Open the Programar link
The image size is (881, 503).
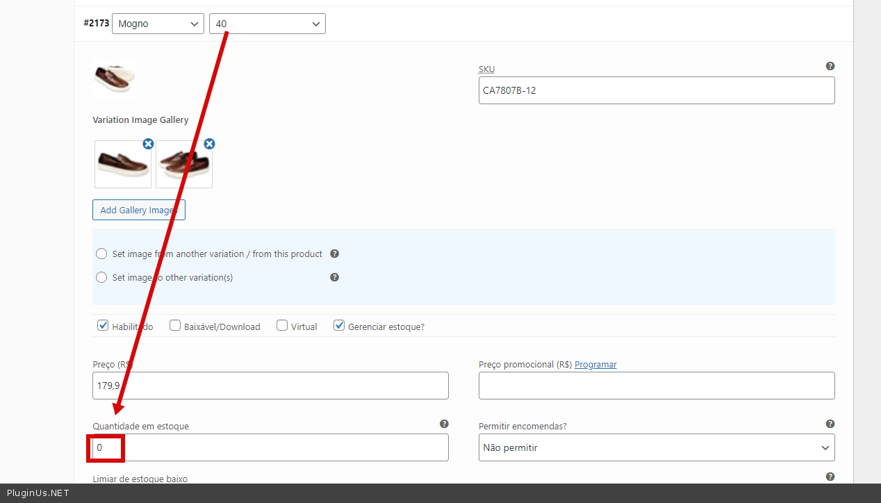(x=595, y=364)
